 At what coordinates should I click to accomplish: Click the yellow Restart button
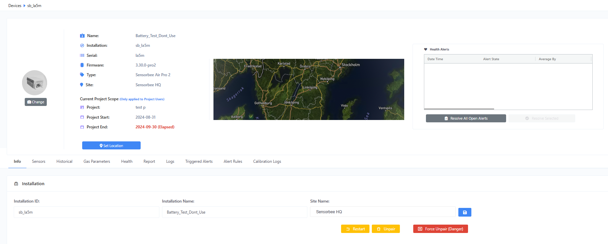355,229
